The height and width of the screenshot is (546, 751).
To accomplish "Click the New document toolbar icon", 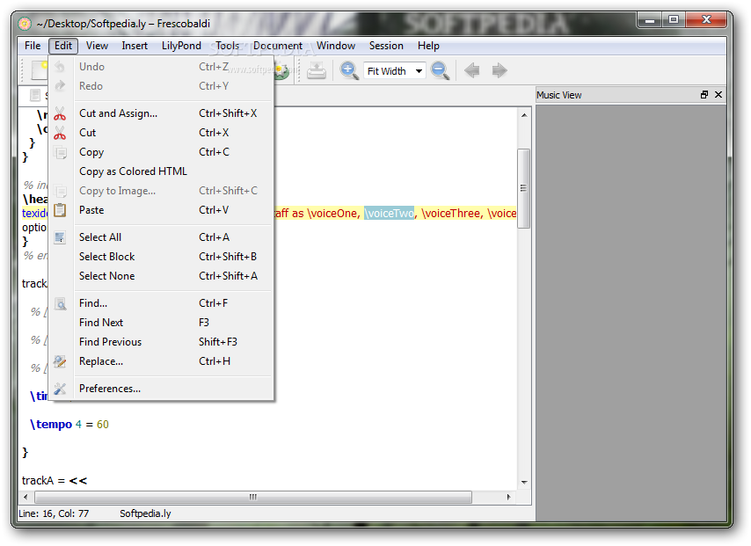I will 39,70.
